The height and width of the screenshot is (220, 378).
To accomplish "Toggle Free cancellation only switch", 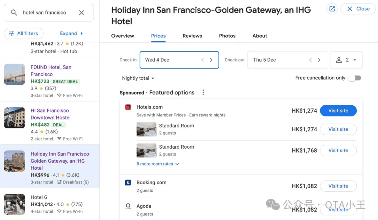I will click(x=355, y=78).
